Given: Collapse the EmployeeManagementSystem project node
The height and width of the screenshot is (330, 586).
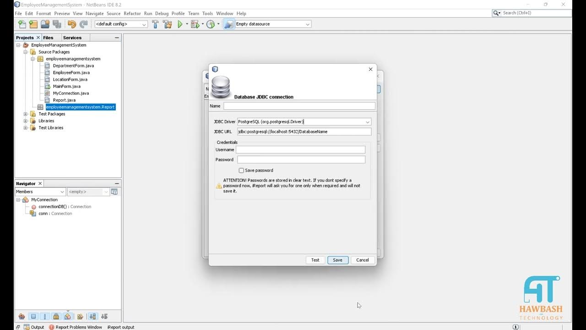Looking at the screenshot, I should coord(18,45).
